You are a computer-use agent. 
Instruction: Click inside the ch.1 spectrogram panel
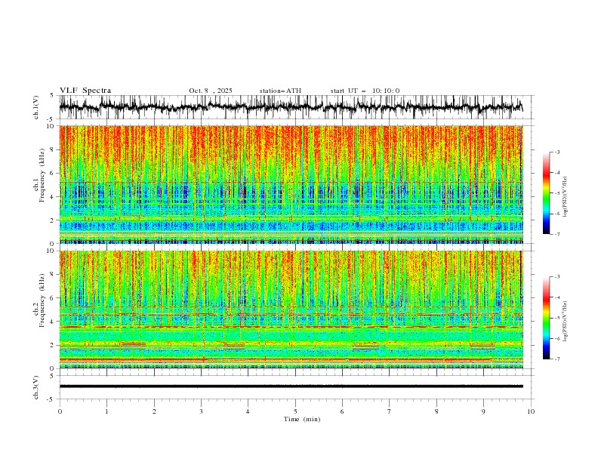tap(291, 184)
